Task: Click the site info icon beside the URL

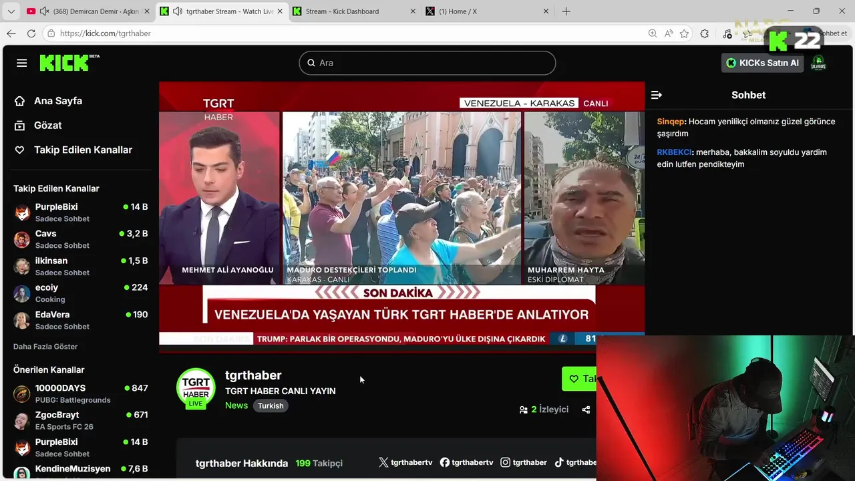Action: pos(51,33)
